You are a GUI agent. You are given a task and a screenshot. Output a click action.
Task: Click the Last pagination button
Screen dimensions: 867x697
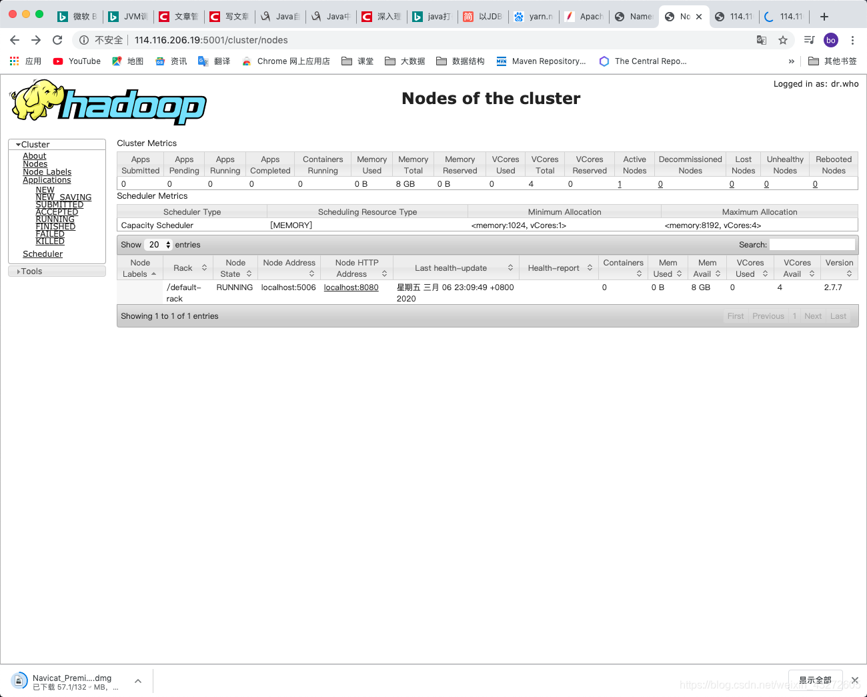(x=838, y=316)
